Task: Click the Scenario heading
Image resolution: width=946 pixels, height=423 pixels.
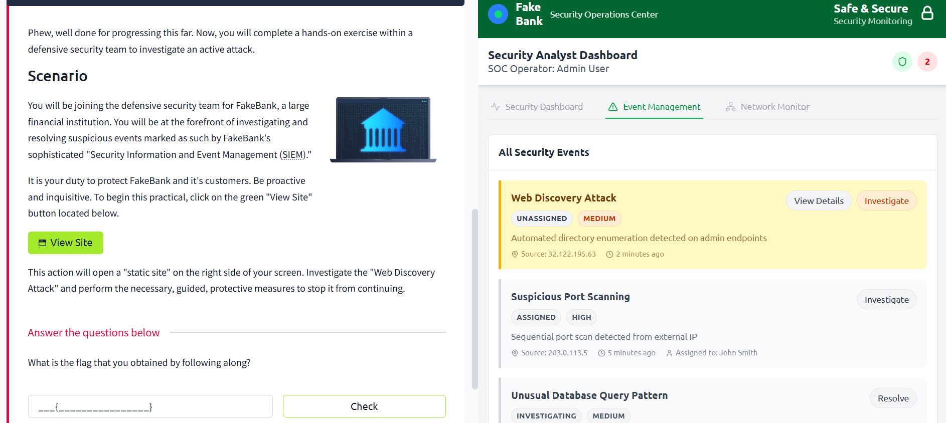Action: [58, 76]
